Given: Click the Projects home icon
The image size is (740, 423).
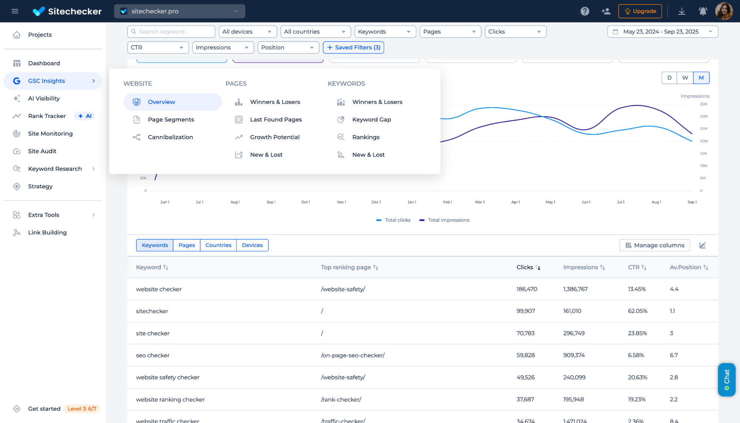Looking at the screenshot, I should tap(17, 35).
